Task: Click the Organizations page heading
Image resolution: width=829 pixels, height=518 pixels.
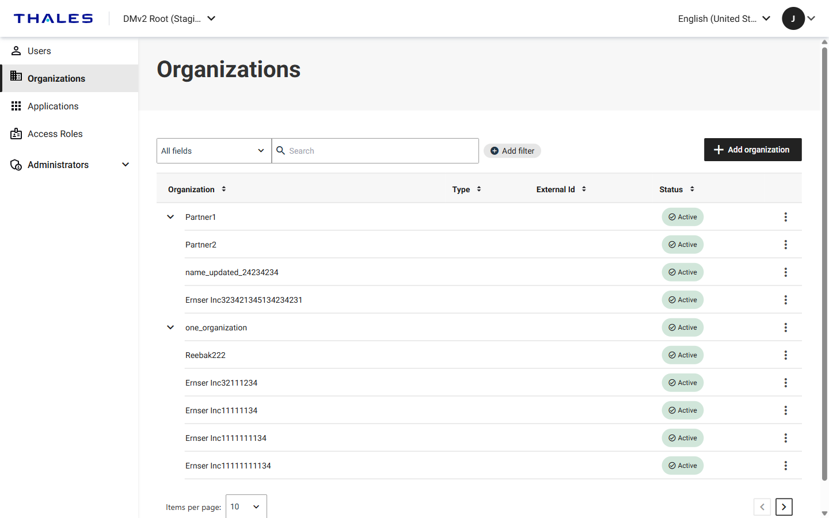Action: [x=229, y=69]
